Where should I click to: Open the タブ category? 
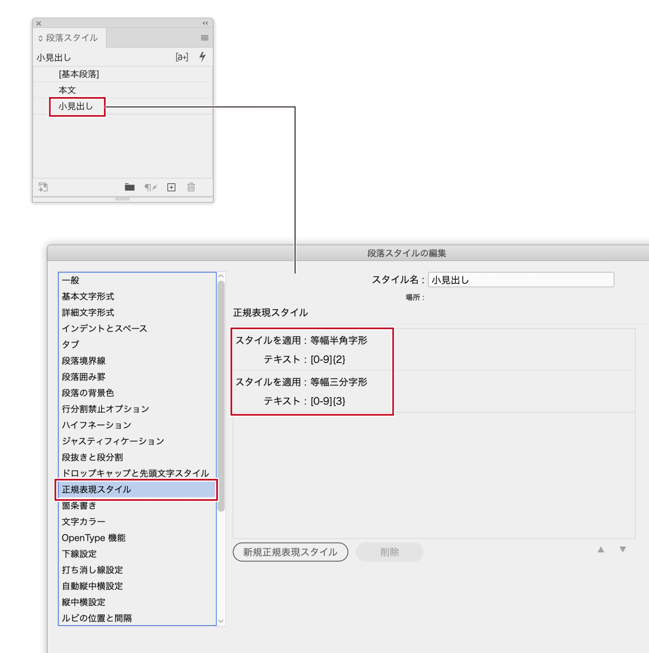(x=137, y=345)
